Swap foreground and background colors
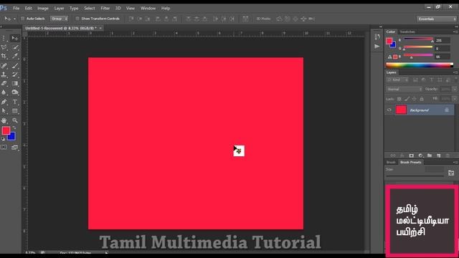Screen dimensions: 459x258 [14, 128]
